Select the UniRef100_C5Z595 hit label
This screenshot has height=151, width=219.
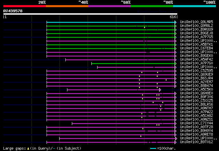[196, 71]
